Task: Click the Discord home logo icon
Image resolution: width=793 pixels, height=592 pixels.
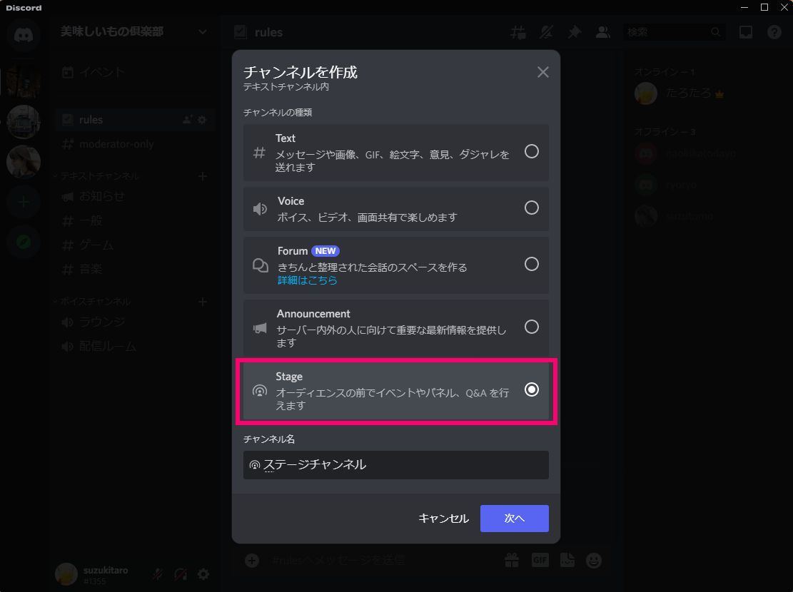Action: pos(24,35)
